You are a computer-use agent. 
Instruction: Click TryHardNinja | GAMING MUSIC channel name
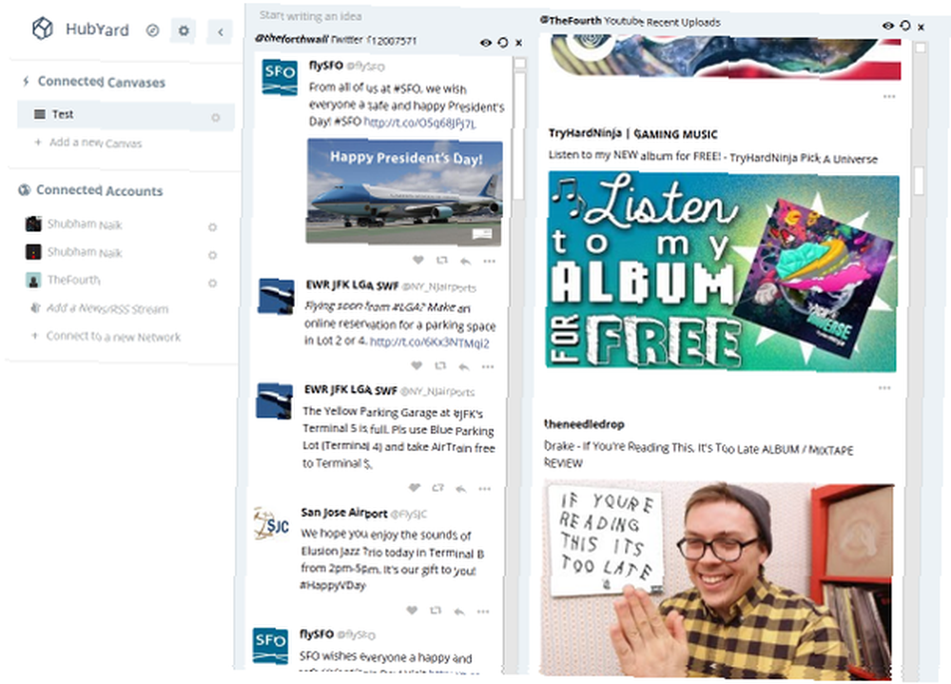[x=633, y=133]
